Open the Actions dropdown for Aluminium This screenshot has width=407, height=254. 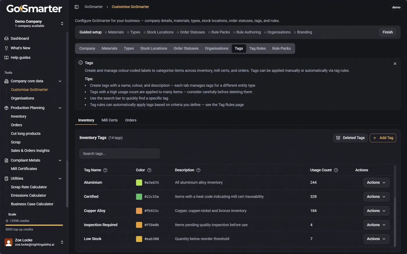point(376,183)
